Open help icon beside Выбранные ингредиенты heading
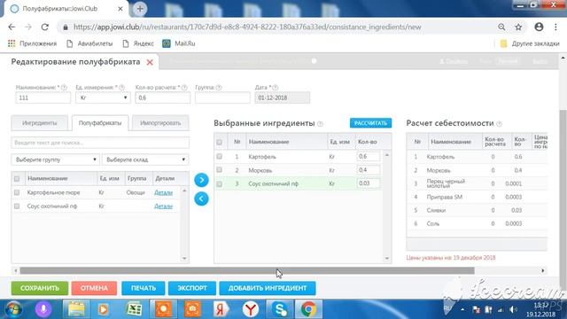 coord(320,124)
